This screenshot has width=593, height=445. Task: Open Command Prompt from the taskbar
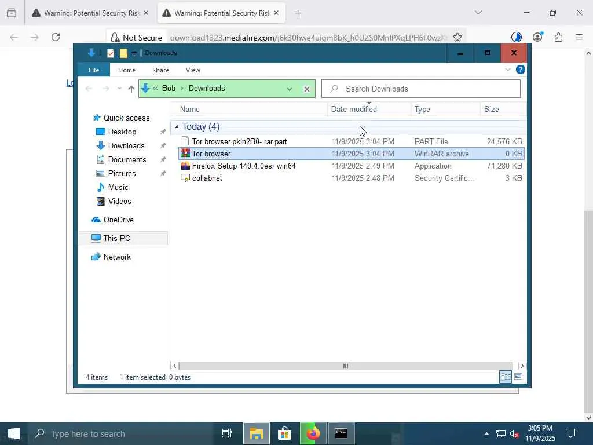(x=341, y=433)
